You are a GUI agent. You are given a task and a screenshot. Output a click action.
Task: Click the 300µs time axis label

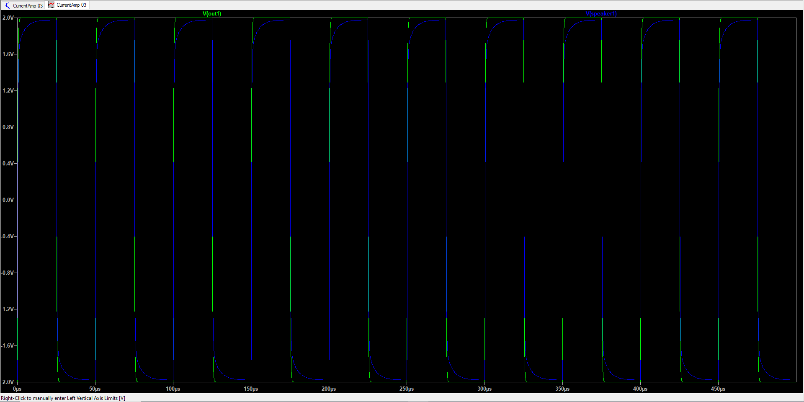[484, 389]
